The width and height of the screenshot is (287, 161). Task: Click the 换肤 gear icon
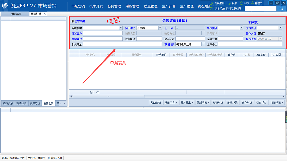click(x=229, y=3)
